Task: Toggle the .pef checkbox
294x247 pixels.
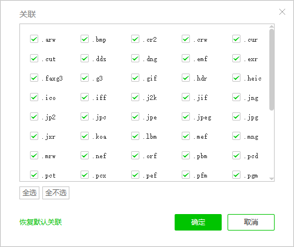Action: coord(135,175)
